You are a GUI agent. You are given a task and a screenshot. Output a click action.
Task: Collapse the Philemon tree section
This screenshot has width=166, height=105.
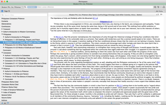tap(2, 69)
